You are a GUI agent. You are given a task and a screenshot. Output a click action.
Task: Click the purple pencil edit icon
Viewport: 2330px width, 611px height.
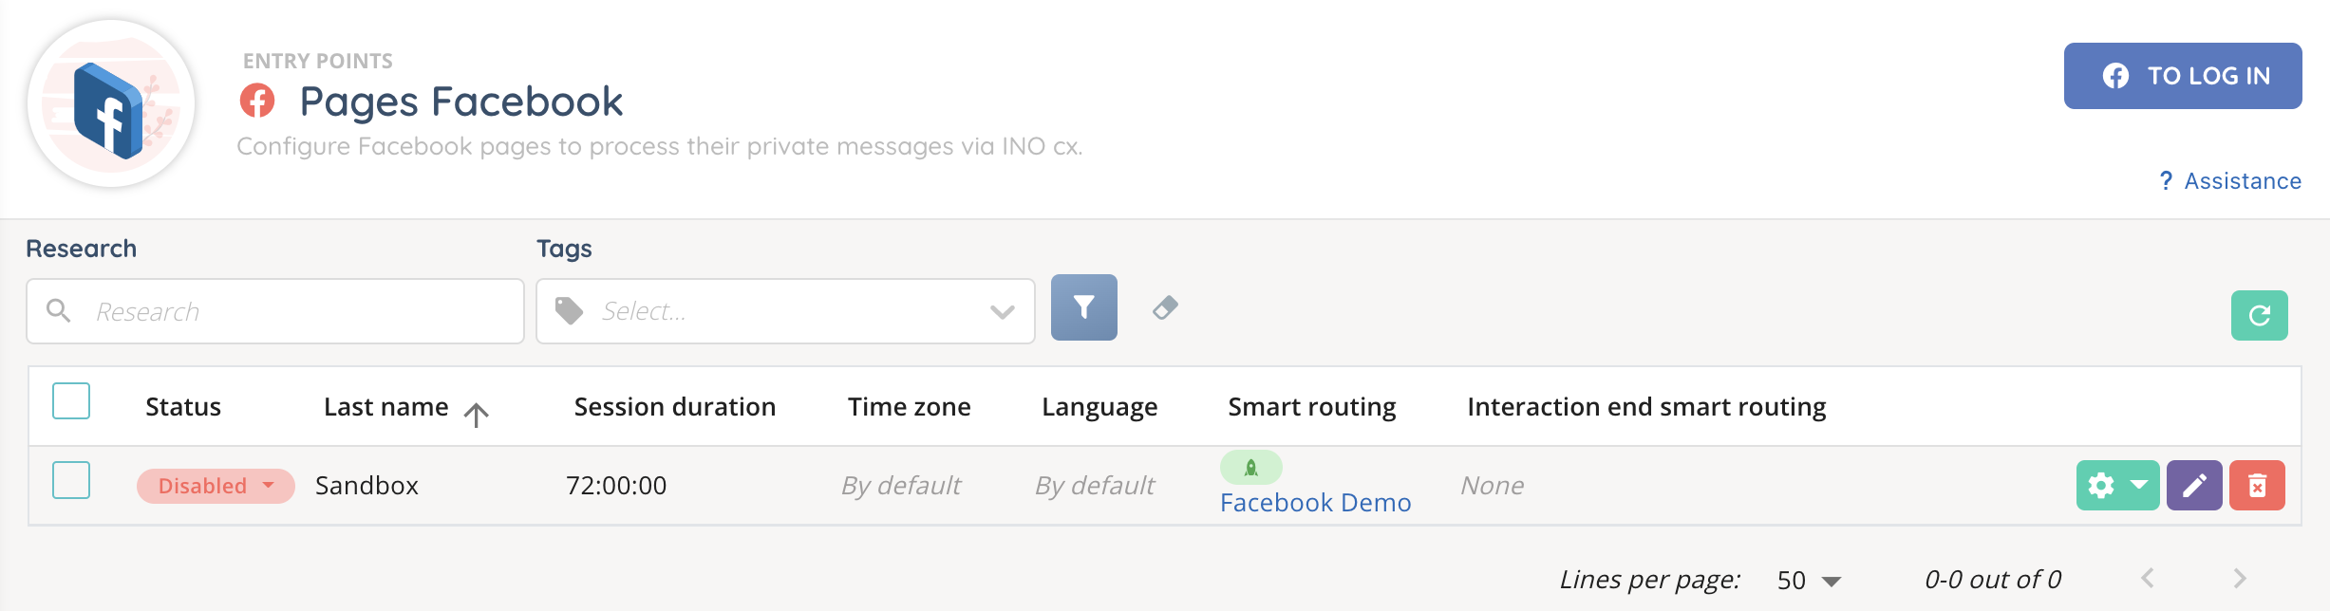[x=2193, y=486]
